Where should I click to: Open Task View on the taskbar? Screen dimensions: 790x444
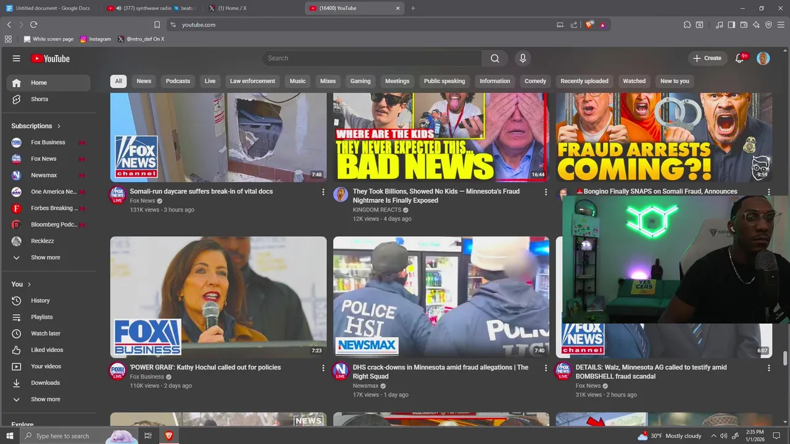point(148,435)
